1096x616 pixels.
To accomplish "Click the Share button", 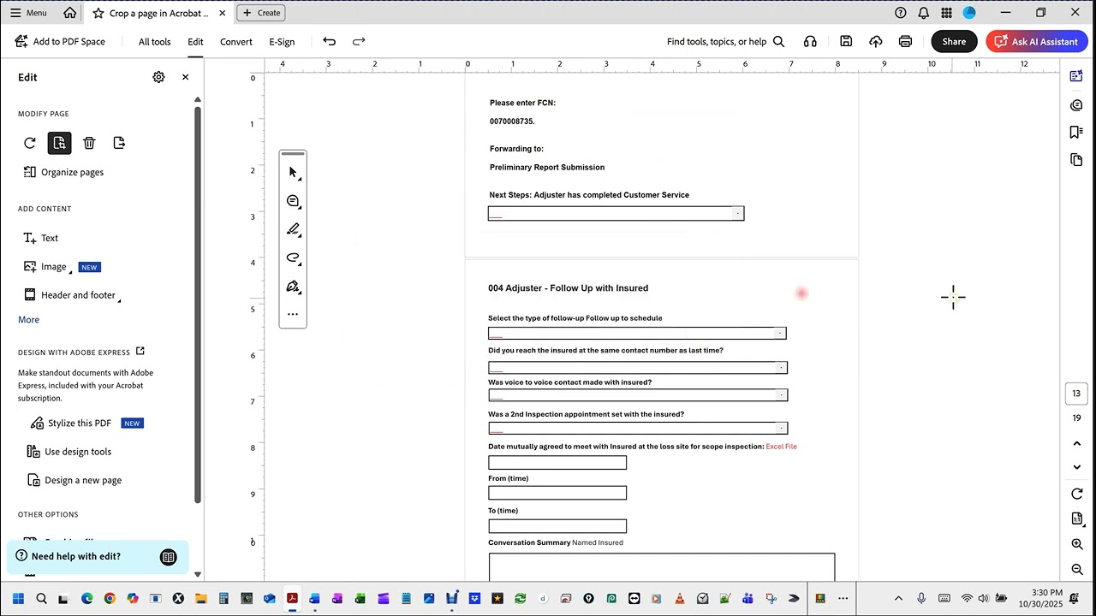I will [x=954, y=41].
